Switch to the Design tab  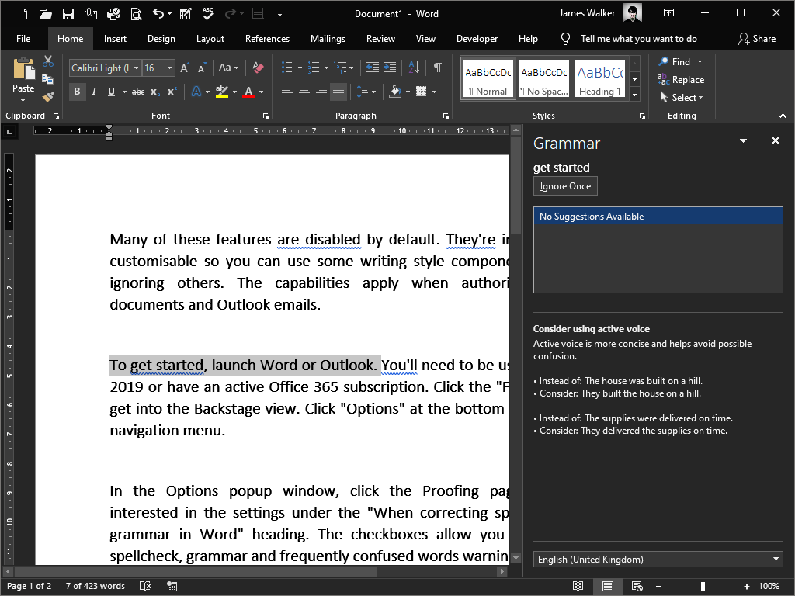pos(161,39)
